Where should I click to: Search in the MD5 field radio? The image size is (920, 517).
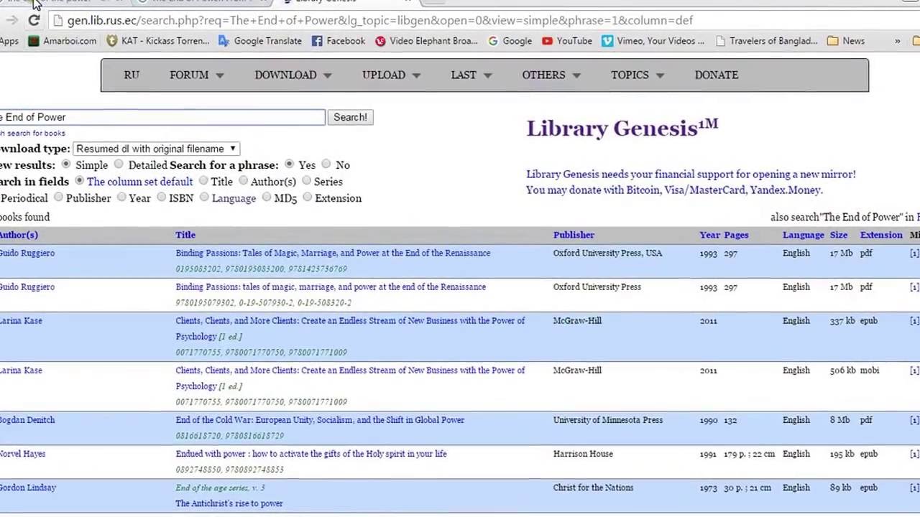tap(267, 197)
